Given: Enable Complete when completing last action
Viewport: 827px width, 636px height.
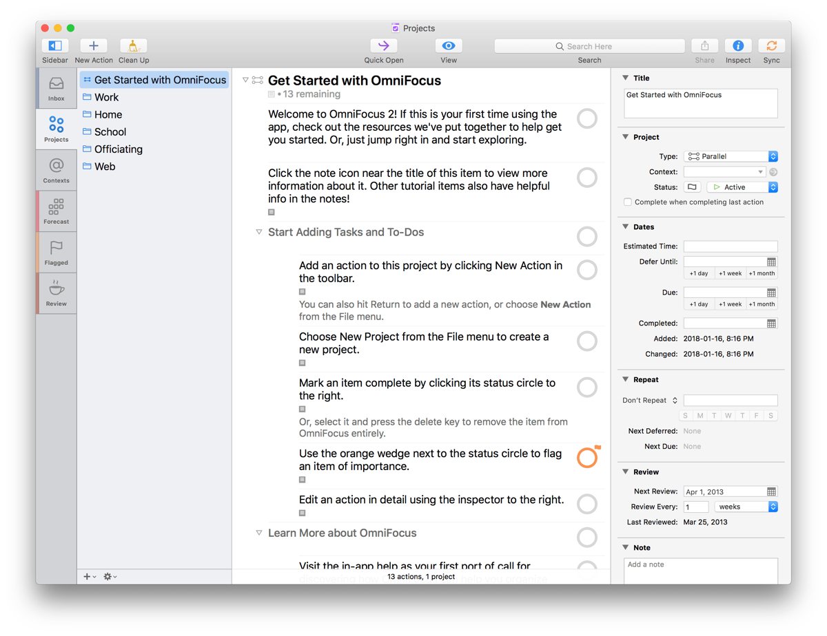Looking at the screenshot, I should coord(628,202).
